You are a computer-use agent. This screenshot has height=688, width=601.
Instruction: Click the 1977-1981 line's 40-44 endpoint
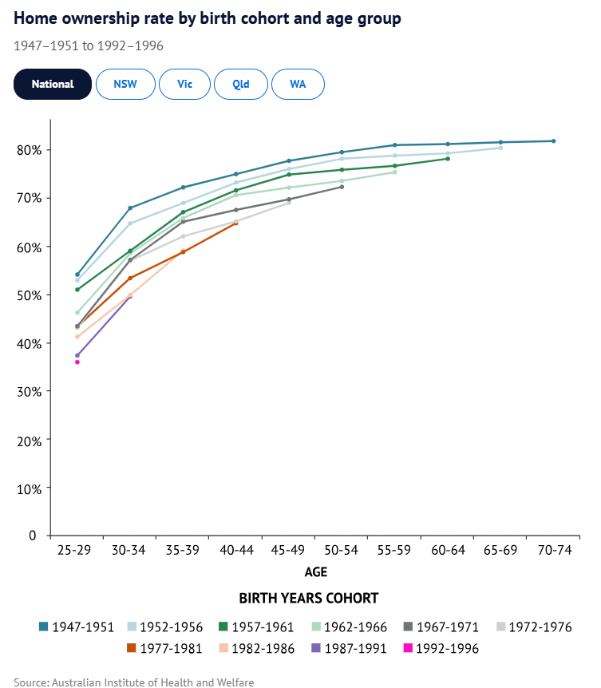(x=235, y=223)
